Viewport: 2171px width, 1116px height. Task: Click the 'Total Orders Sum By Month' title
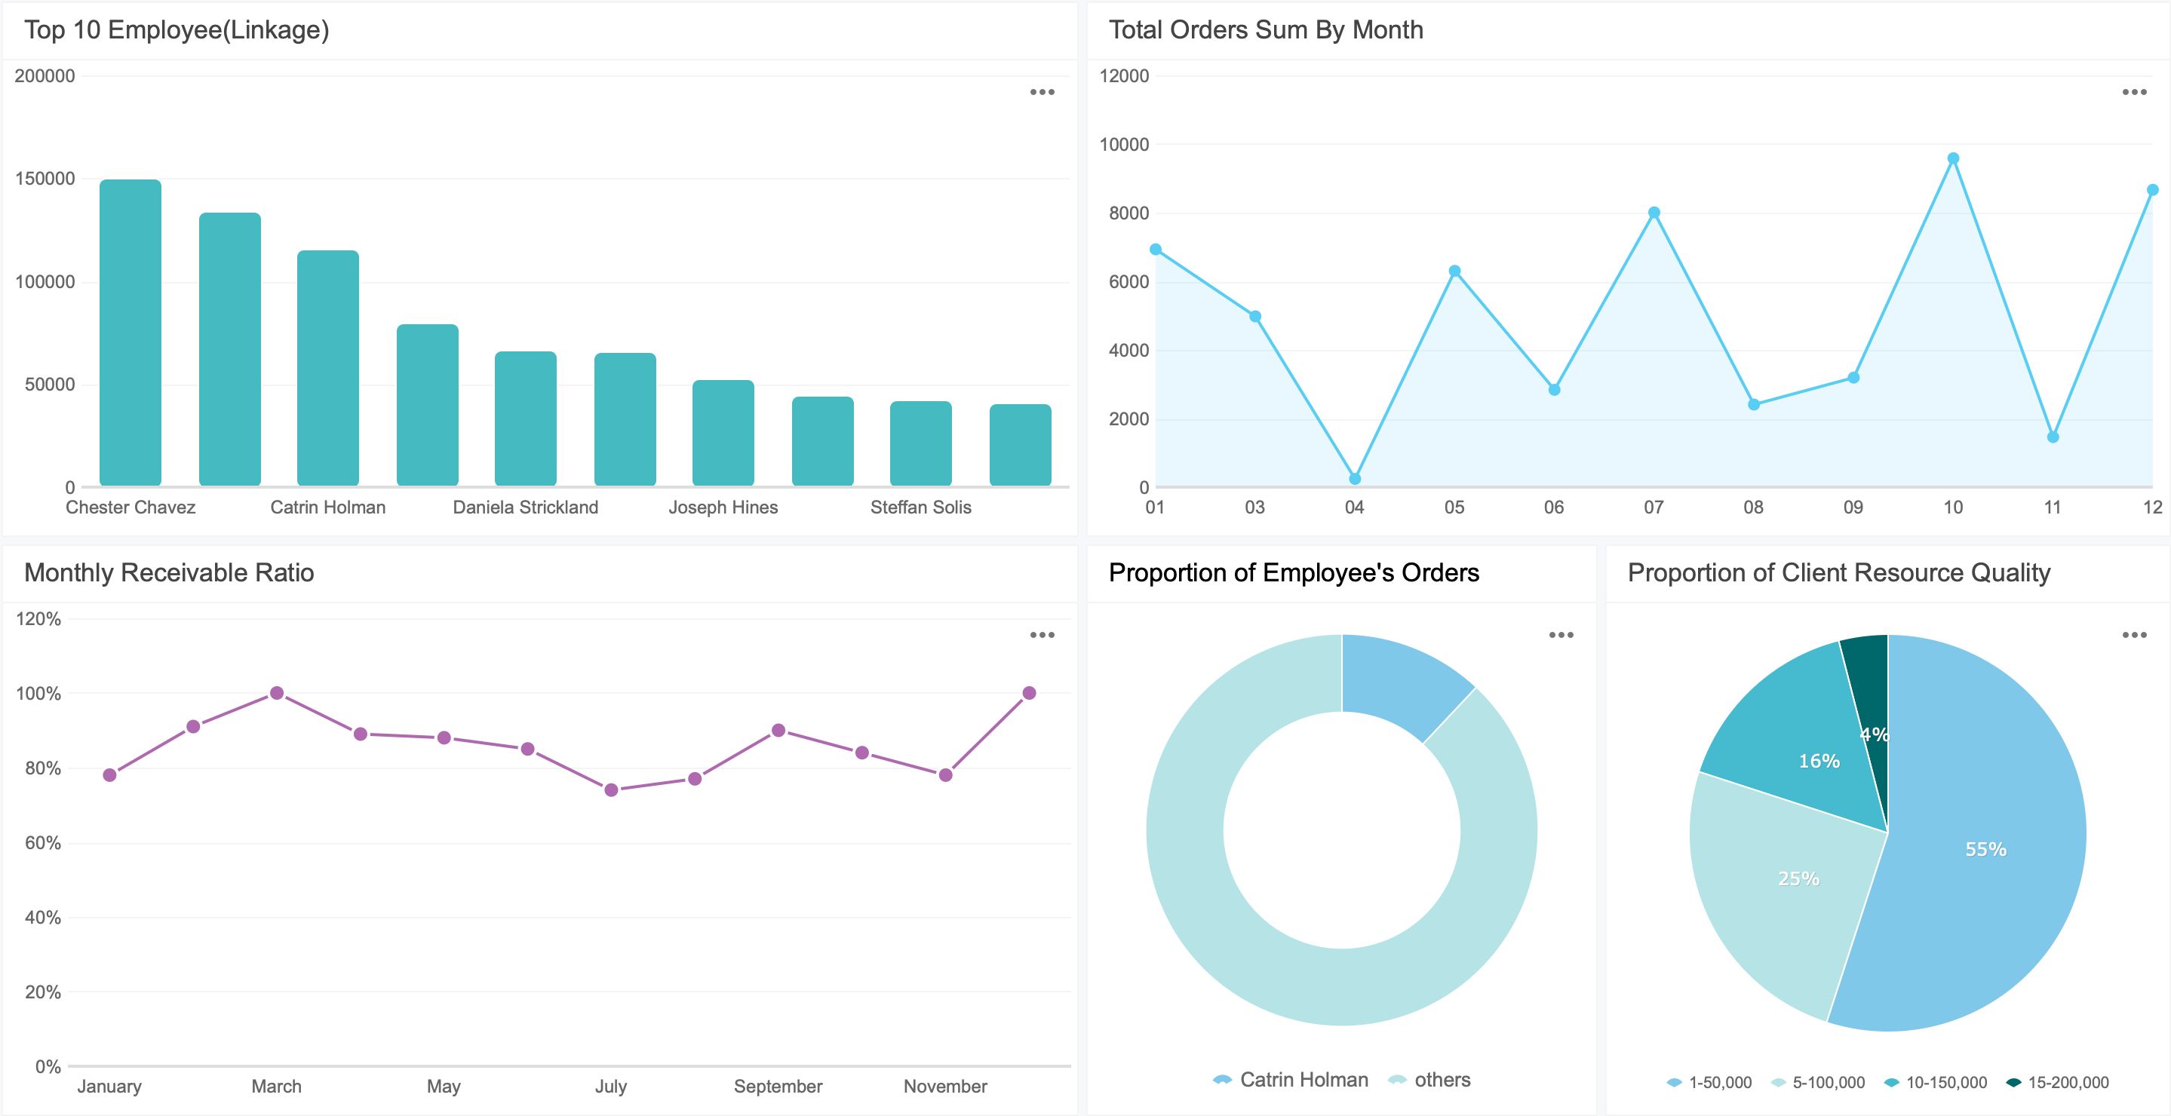click(1266, 29)
